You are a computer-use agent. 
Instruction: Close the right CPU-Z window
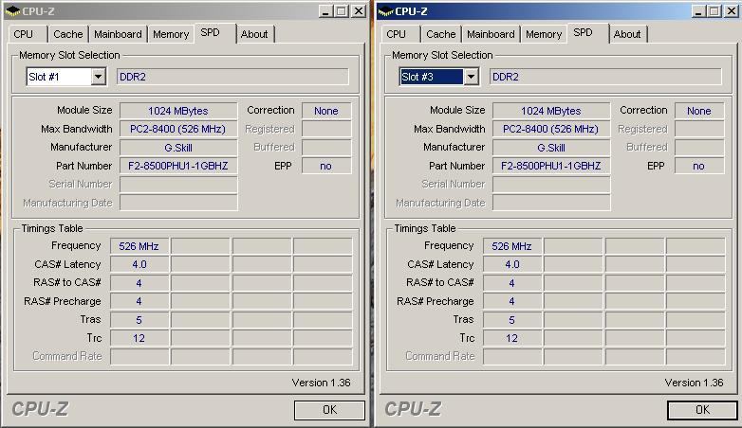tap(732, 10)
